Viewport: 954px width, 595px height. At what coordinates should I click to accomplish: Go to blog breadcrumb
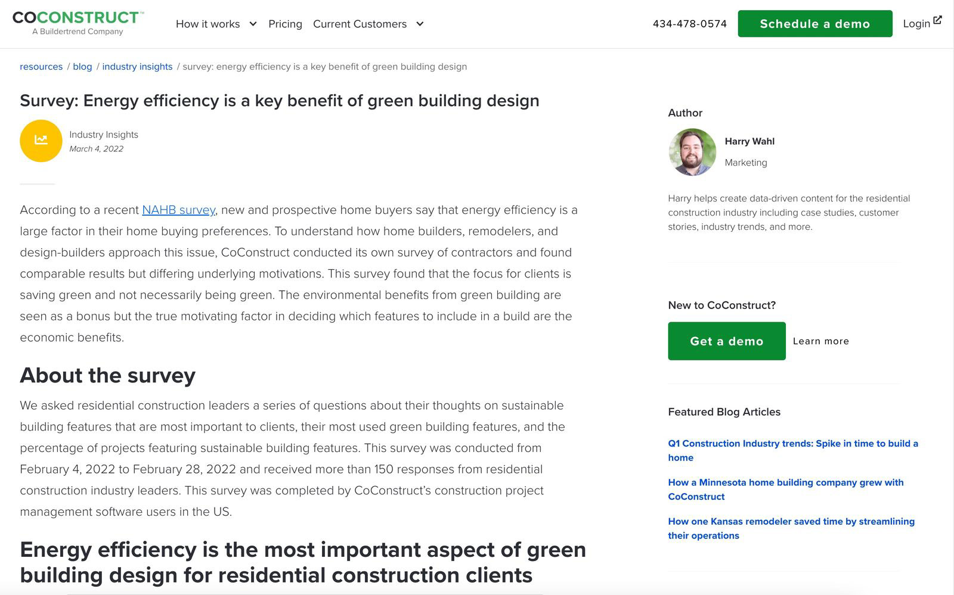click(x=82, y=67)
